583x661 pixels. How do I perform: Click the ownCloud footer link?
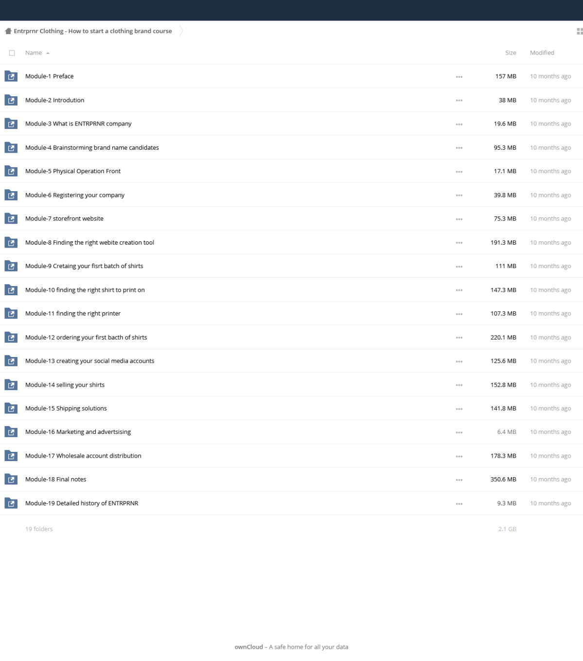(x=249, y=647)
